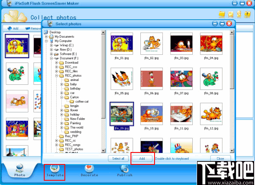This screenshot has width=255, height=185.
Task: Select the Rec_PHP folder
Action: coord(72,136)
